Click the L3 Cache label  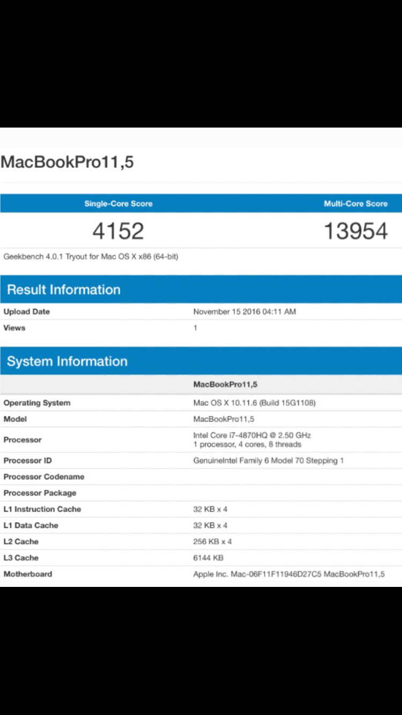pyautogui.click(x=21, y=557)
